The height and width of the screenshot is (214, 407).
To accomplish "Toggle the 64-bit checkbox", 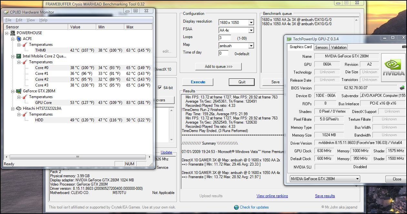I will [160, 87].
